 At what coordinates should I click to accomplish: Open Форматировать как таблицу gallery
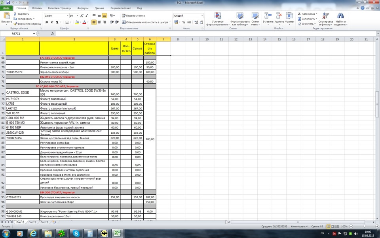tap(240, 19)
